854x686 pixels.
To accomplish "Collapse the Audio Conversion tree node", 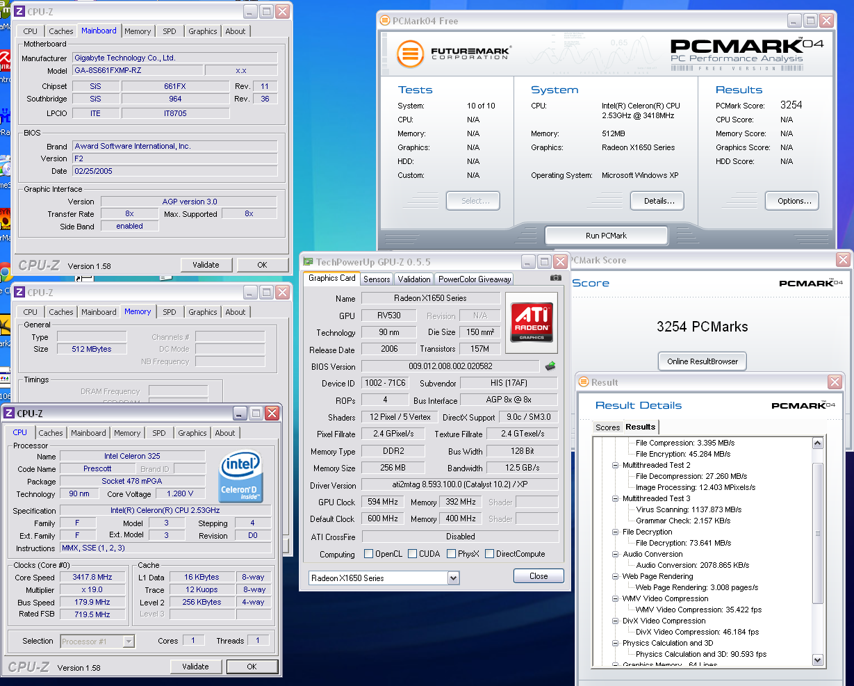I will pos(615,554).
